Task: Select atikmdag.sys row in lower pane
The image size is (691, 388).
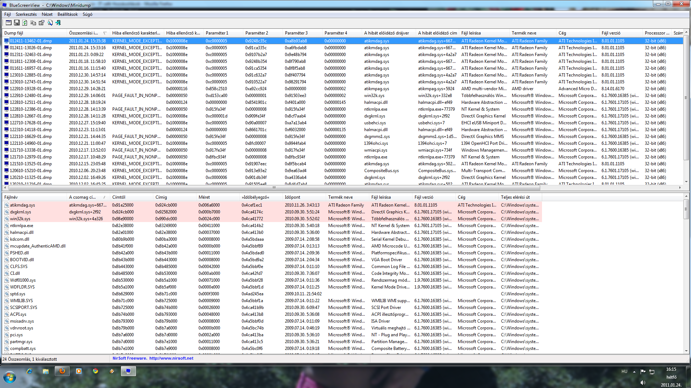Action: [272, 205]
